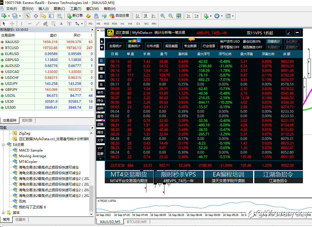Switch to the 即时图 tab
Viewport: 312px width, 227px height.
(x=27, y=121)
